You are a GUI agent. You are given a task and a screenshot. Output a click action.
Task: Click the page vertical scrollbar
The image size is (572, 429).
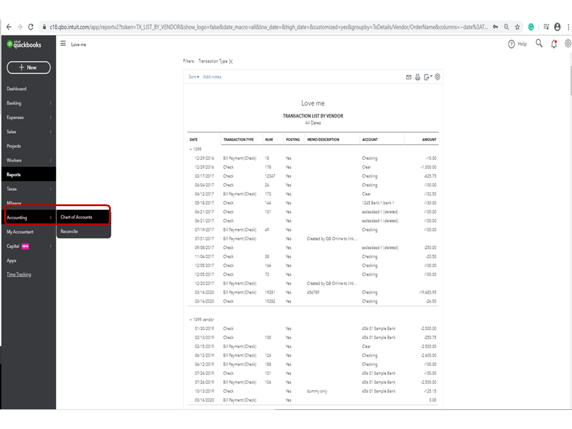coord(570,80)
